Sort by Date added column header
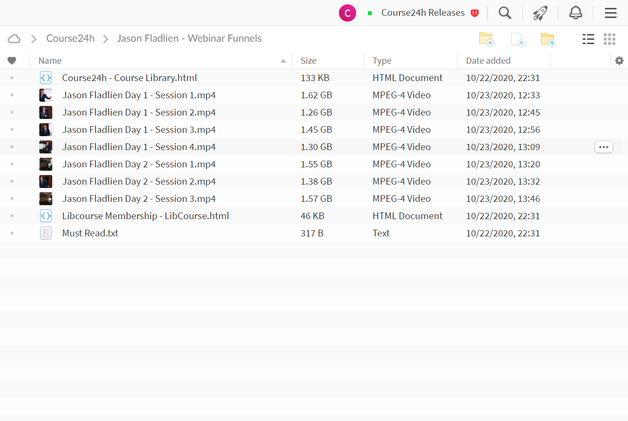The image size is (628, 421). coord(488,60)
